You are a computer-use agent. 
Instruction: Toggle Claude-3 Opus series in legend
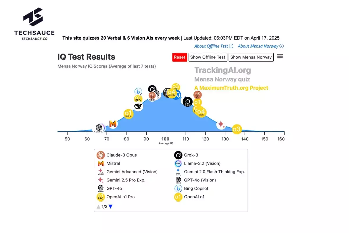click(x=117, y=155)
